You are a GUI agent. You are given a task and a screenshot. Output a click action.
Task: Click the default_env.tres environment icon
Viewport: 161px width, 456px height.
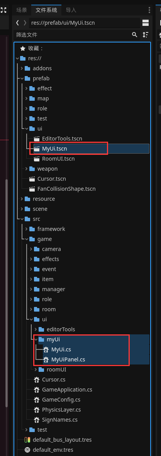pyautogui.click(x=27, y=449)
